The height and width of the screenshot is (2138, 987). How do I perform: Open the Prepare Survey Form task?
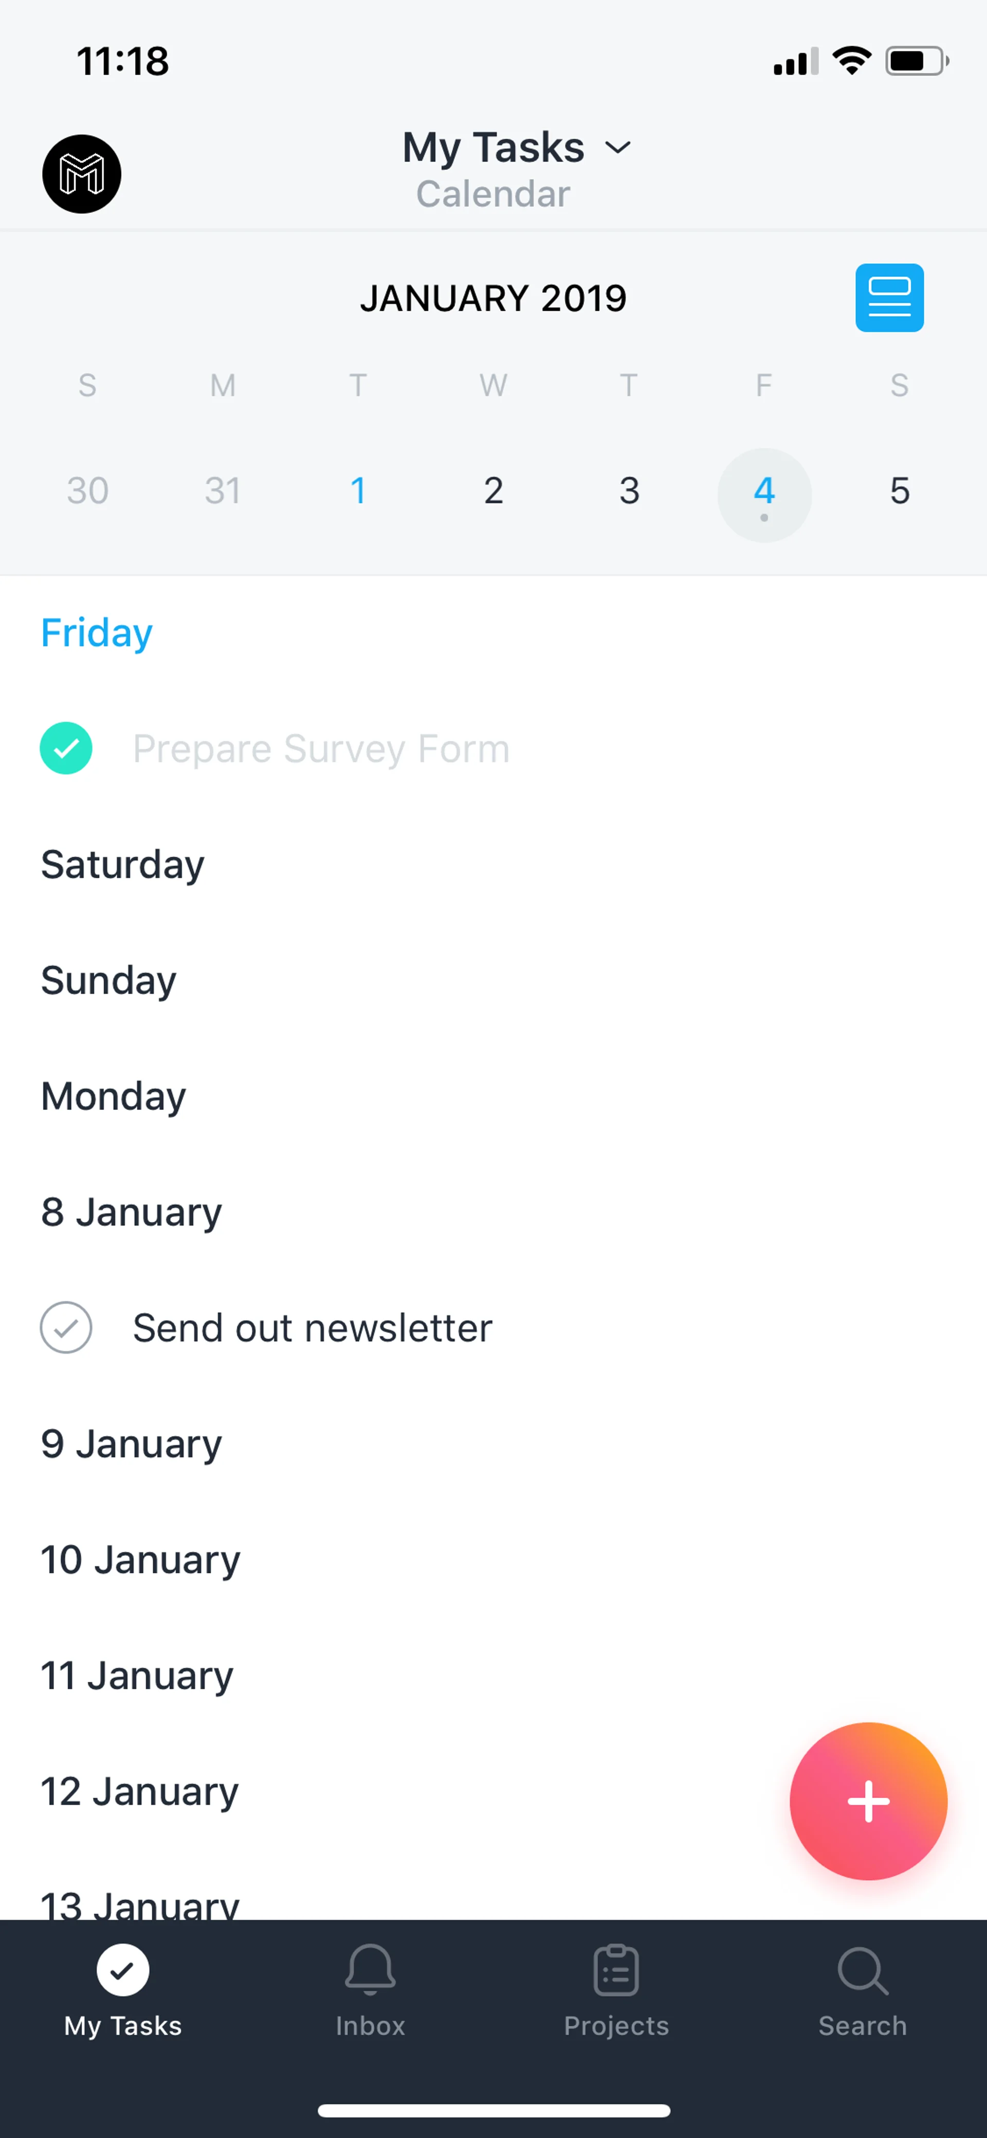(x=321, y=749)
